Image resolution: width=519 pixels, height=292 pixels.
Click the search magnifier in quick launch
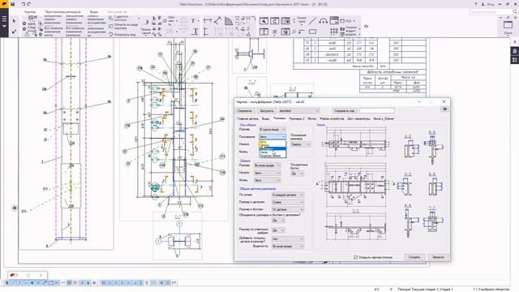515,11
